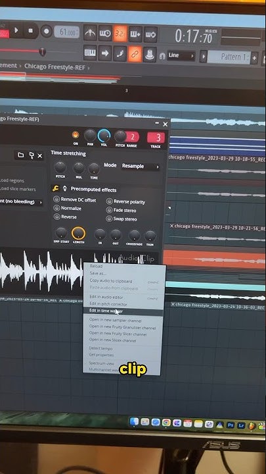Toggle the channel ON light
This screenshot has width=266, height=474.
click(76, 135)
